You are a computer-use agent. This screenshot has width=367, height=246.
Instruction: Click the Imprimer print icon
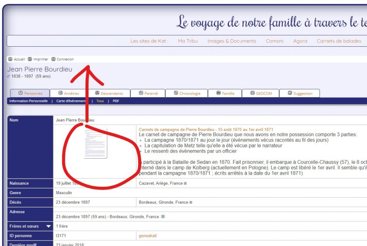pos(30,59)
